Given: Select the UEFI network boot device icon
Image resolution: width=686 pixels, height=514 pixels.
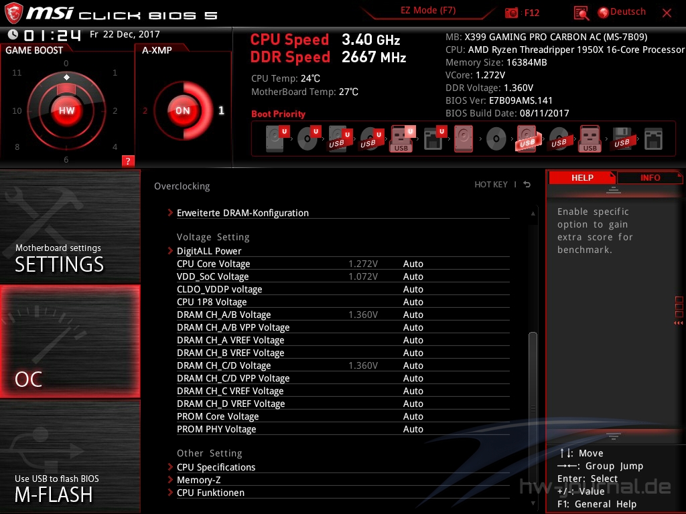Looking at the screenshot, I should tap(434, 139).
